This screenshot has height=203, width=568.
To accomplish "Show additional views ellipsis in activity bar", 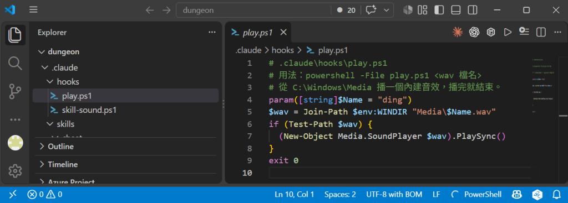I will pos(15,119).
